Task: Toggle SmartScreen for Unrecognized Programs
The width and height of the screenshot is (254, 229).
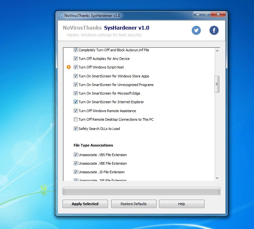Action: pyautogui.click(x=76, y=85)
